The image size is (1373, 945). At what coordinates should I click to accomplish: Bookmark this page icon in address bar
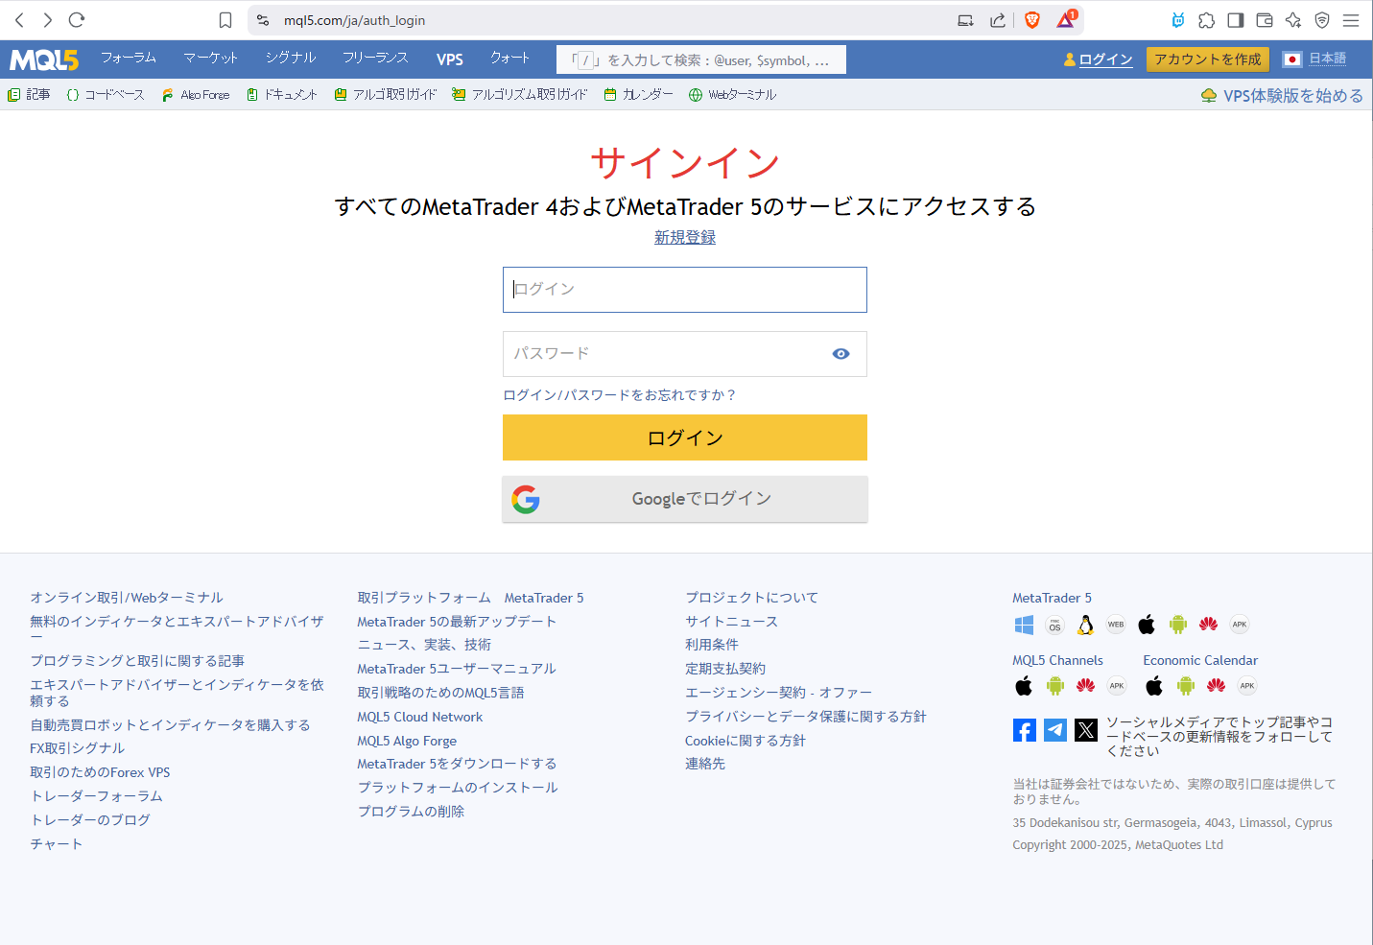point(225,20)
